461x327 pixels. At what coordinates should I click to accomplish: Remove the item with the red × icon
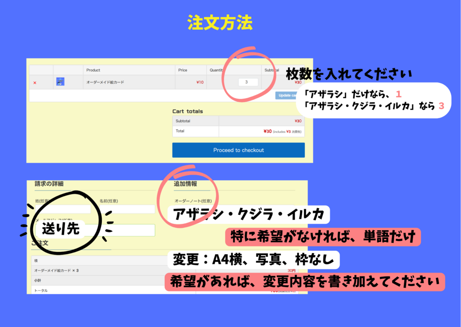[35, 82]
